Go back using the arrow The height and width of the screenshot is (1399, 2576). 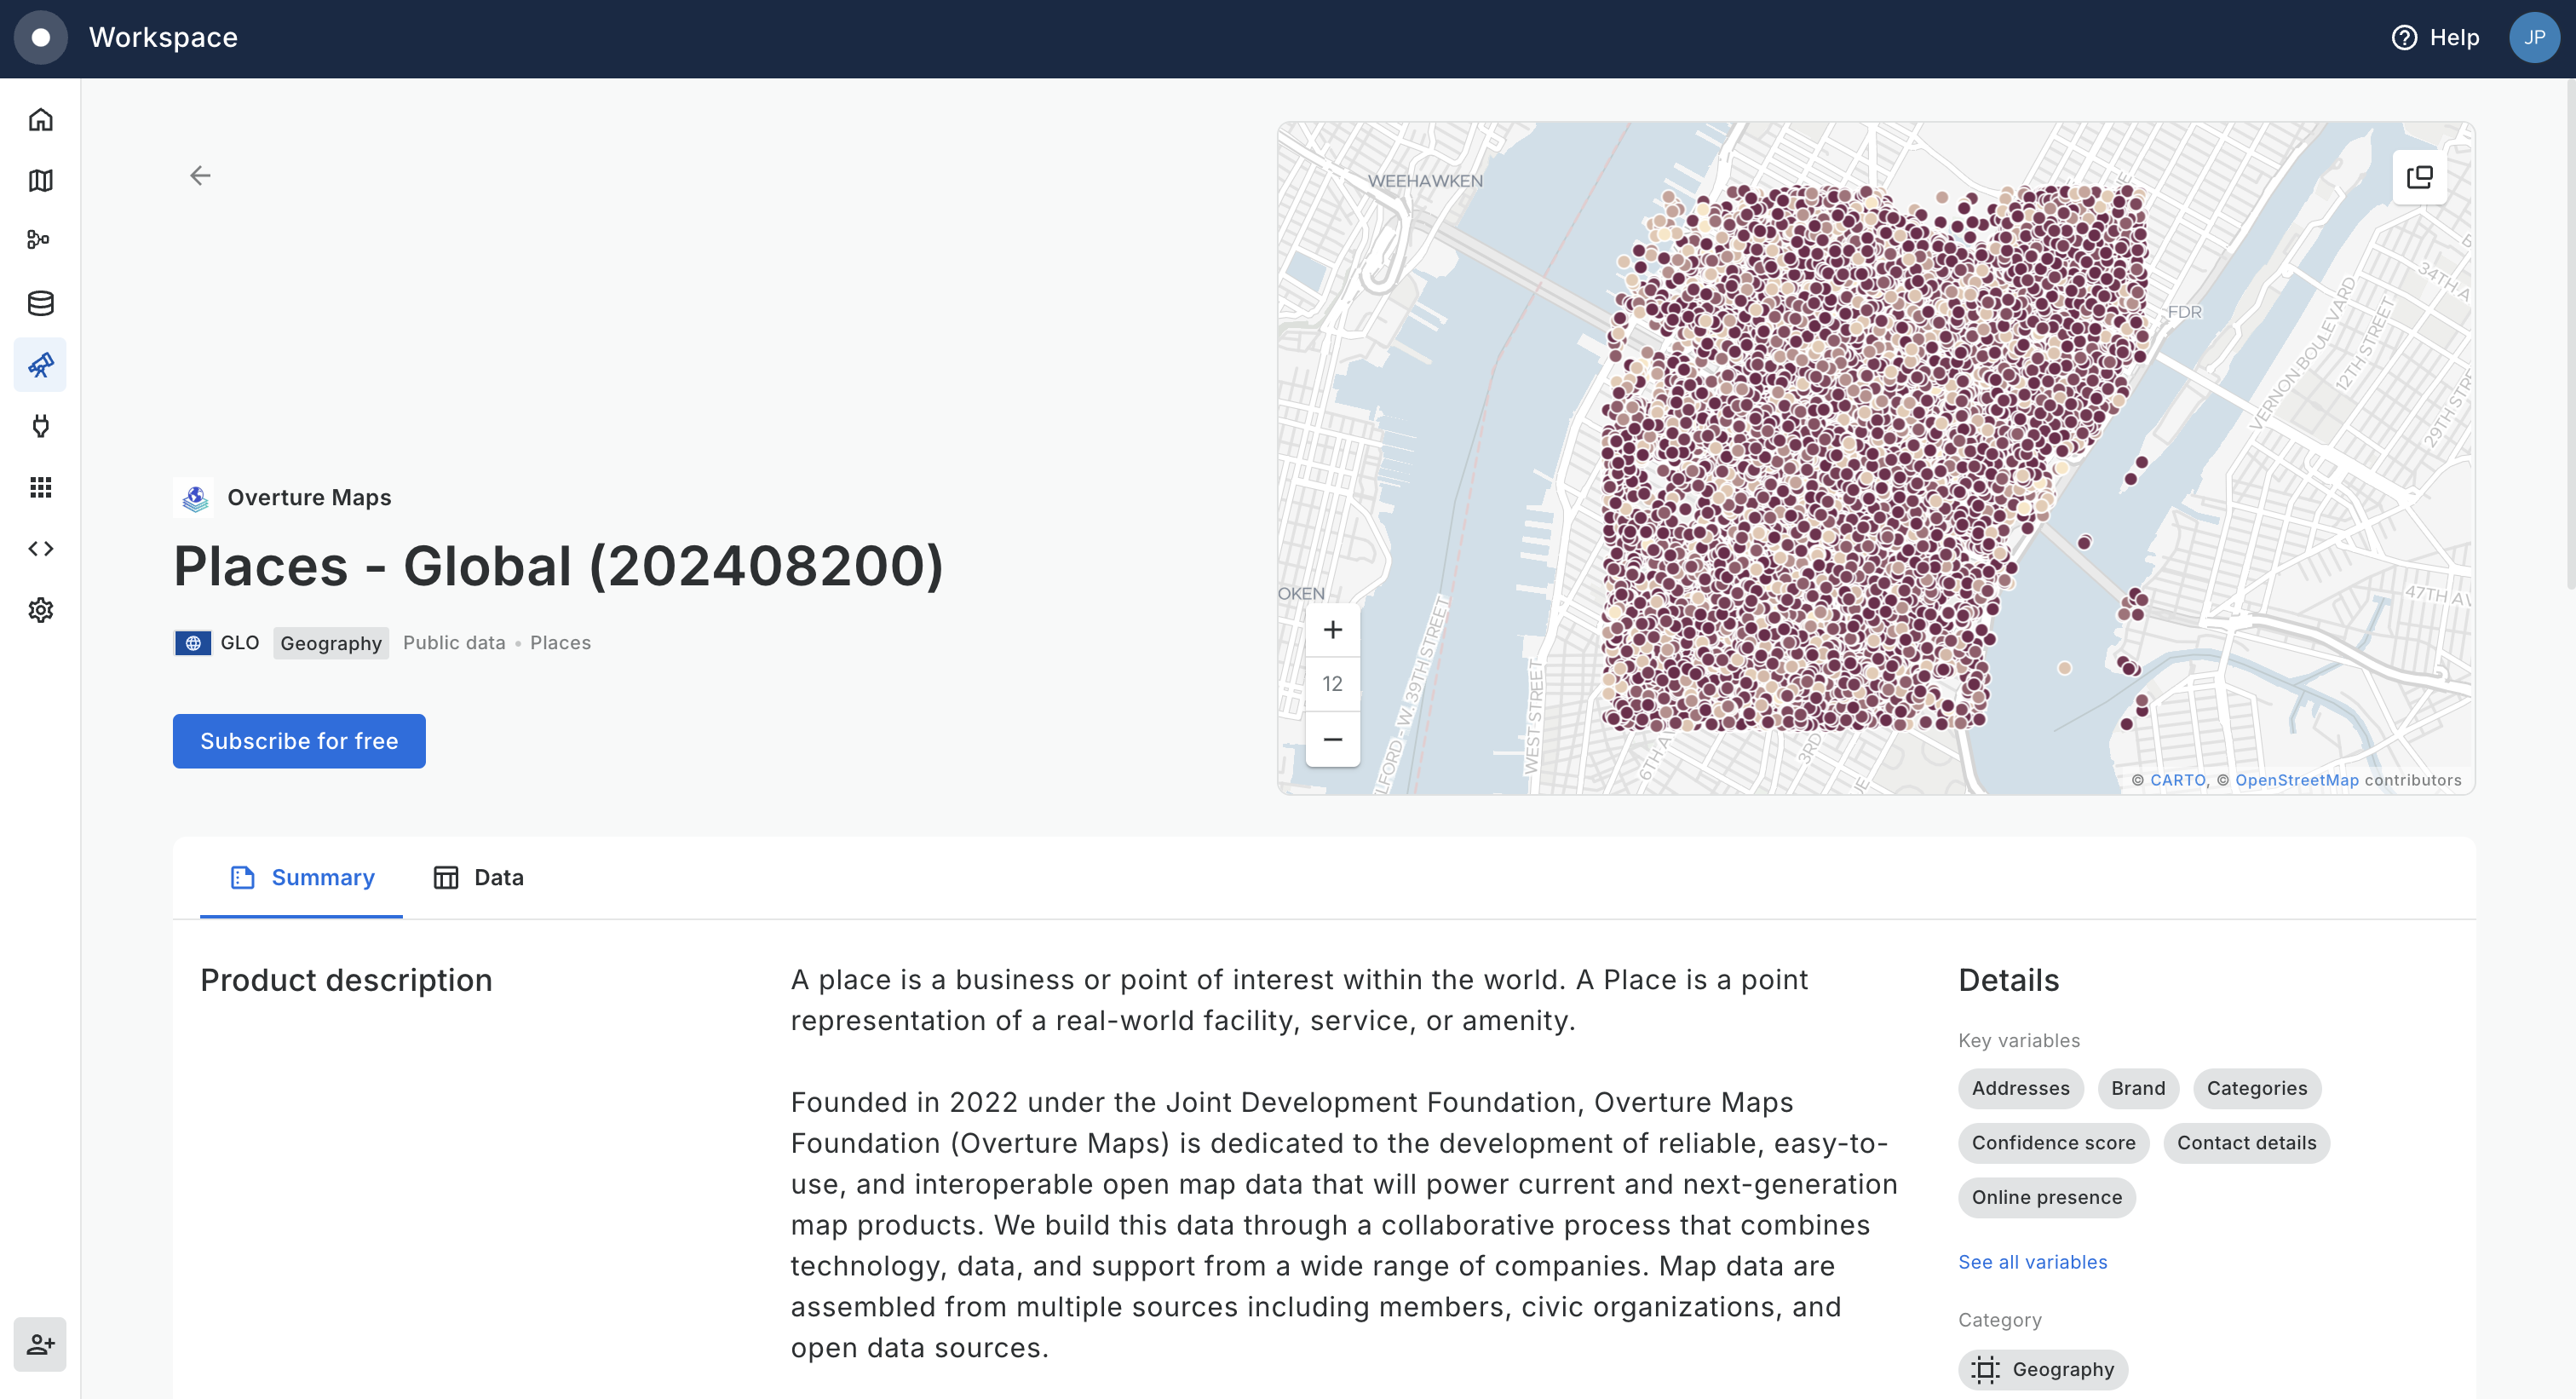coord(200,176)
